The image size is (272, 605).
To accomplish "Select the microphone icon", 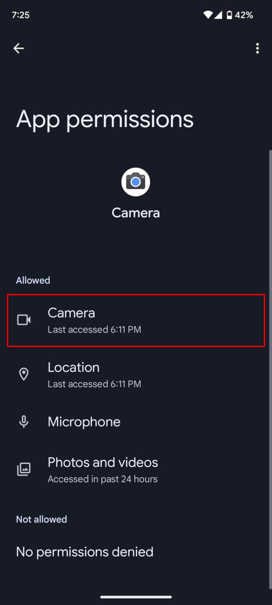I will coord(24,421).
